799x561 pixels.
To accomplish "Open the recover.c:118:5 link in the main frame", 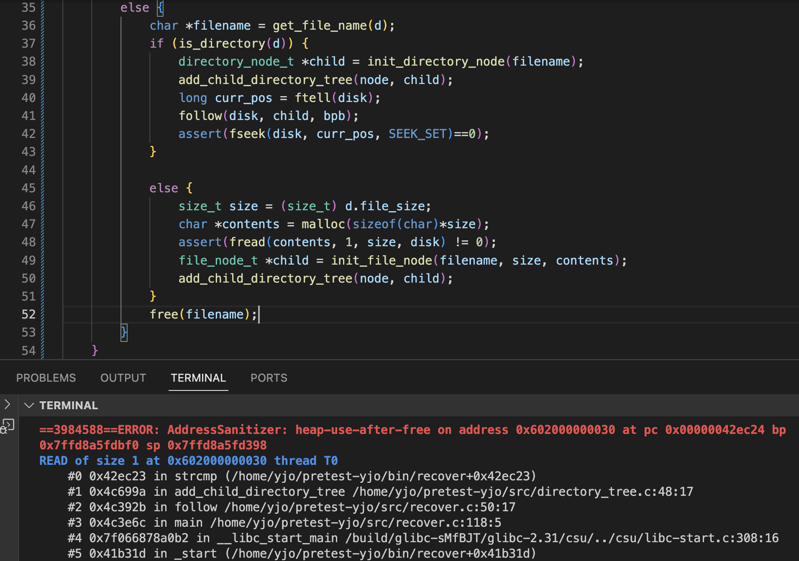I will click(356, 523).
